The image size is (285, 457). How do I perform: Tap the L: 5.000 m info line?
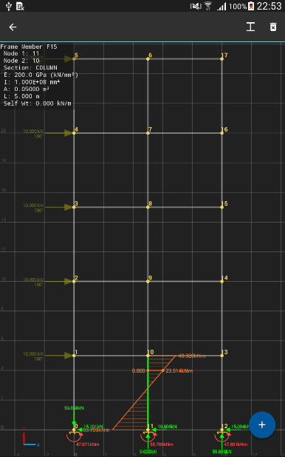(21, 96)
